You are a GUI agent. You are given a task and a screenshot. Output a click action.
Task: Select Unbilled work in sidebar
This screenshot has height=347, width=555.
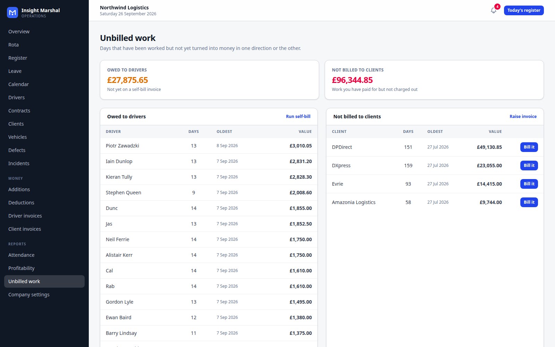[x=44, y=281]
